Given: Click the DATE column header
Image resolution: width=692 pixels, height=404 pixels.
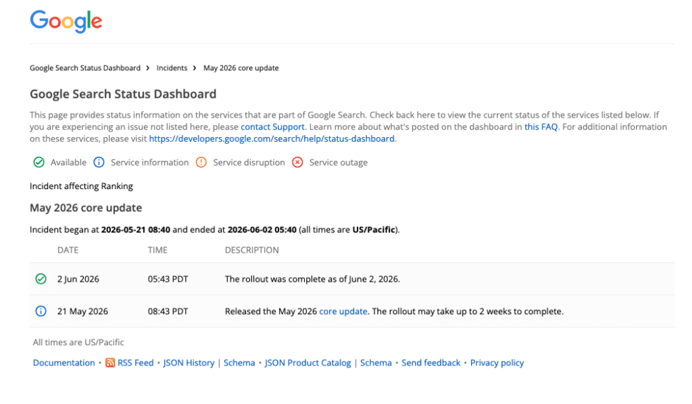Looking at the screenshot, I should pos(68,250).
